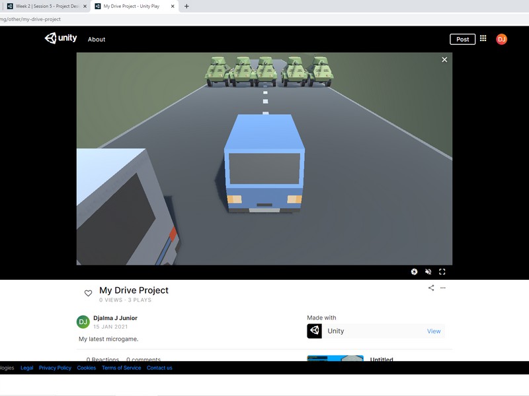This screenshot has width=529, height=396.
Task: Share the project using share icon
Action: [431, 288]
